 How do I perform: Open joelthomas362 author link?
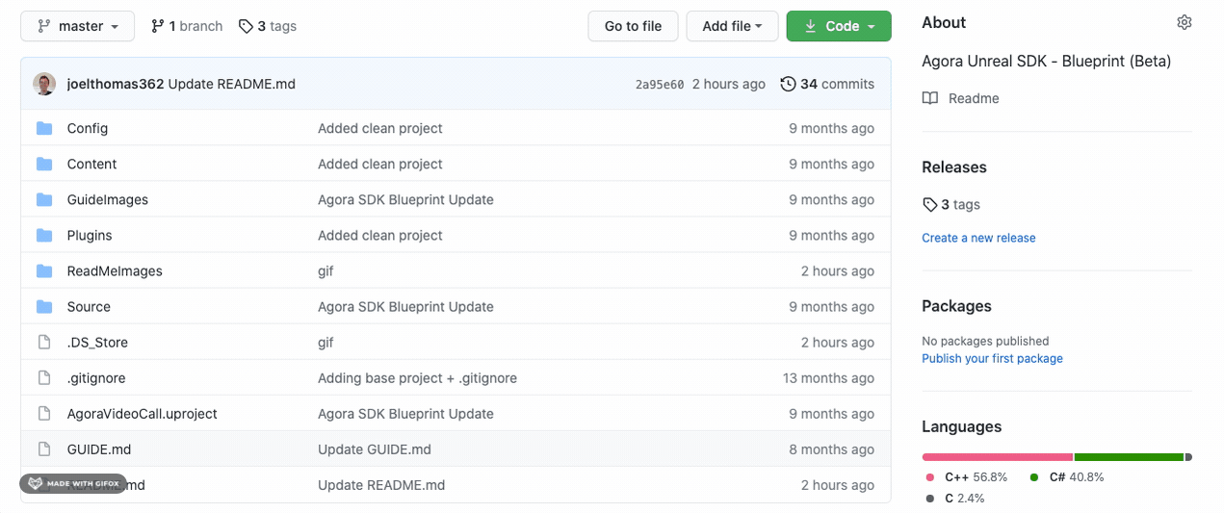pos(116,84)
